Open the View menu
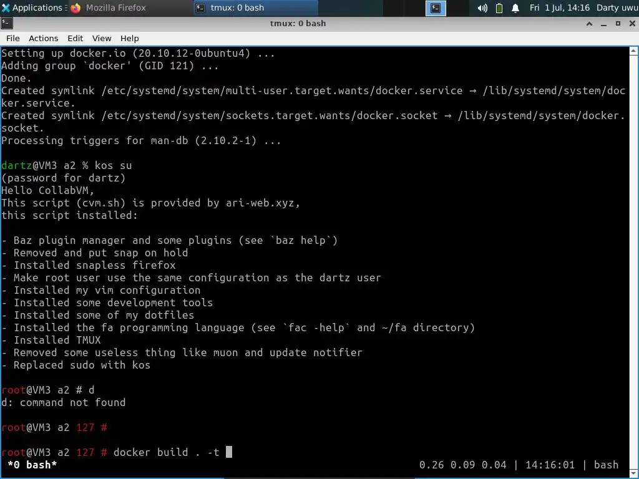This screenshot has height=479, width=639. click(x=102, y=38)
